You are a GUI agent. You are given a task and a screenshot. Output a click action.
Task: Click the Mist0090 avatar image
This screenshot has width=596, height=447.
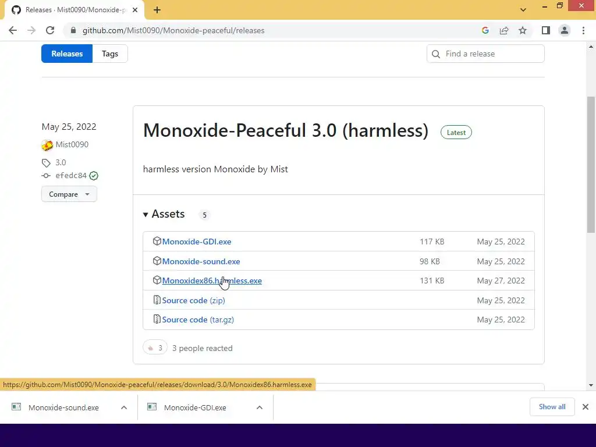[47, 145]
